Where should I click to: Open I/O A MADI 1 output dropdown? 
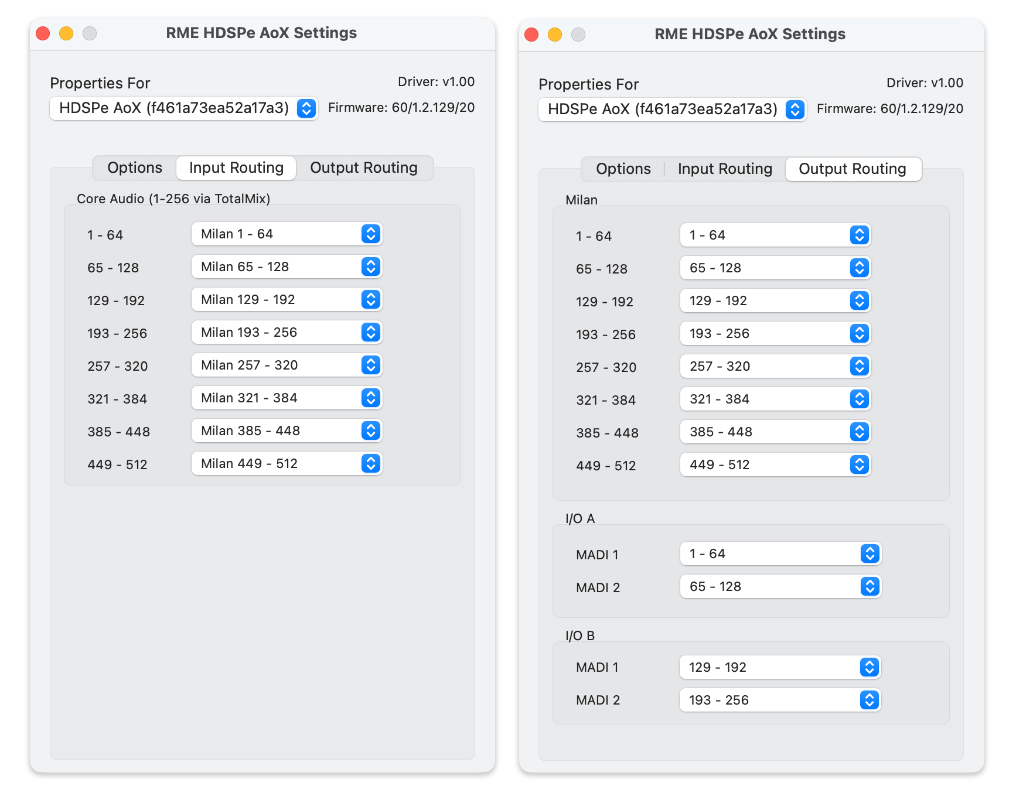pos(780,554)
